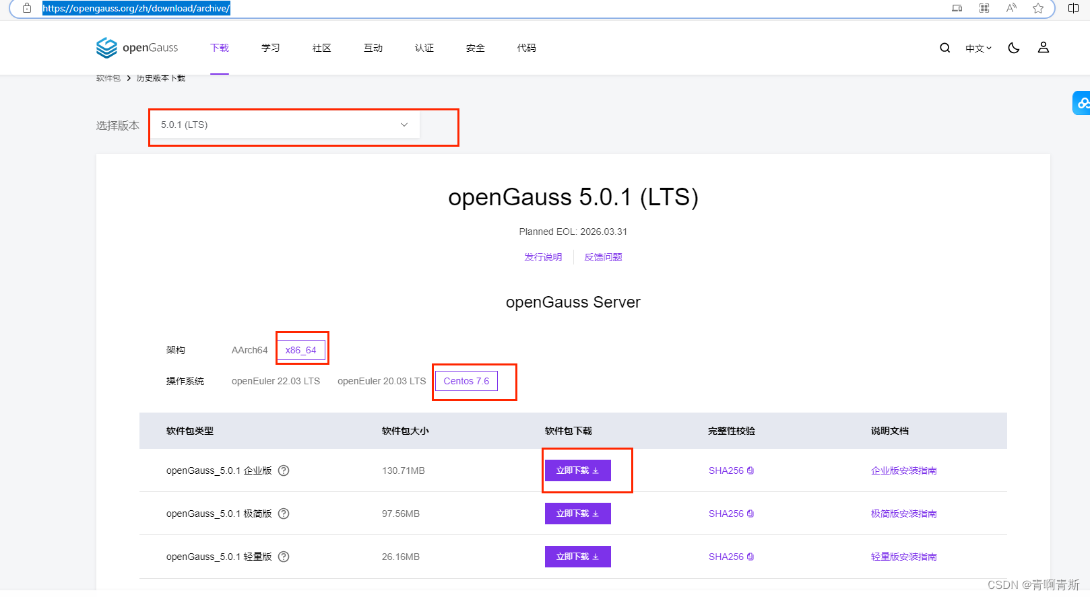Open the 安全 navigation menu
Screen dimensions: 1090x597
point(476,48)
